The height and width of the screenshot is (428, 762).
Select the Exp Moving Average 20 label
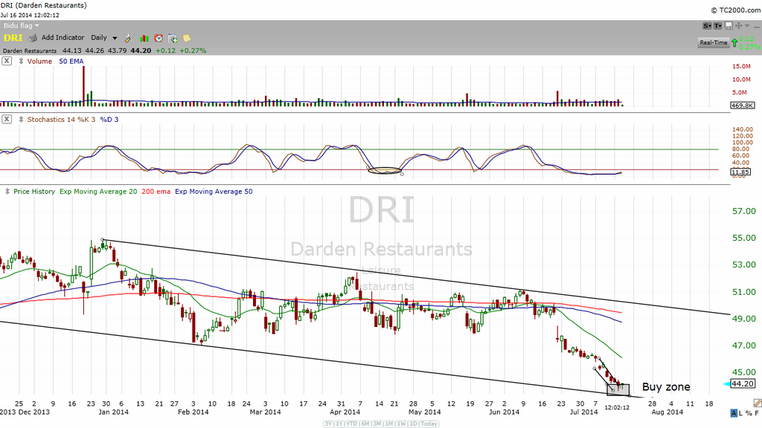[x=98, y=192]
